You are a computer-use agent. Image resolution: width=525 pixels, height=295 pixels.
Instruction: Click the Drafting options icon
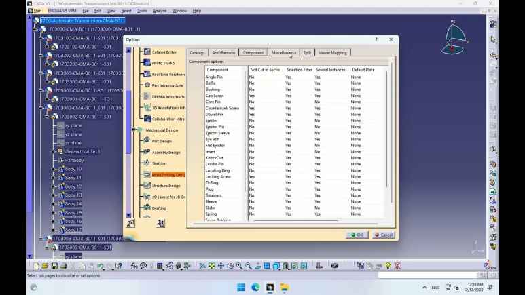(146, 208)
